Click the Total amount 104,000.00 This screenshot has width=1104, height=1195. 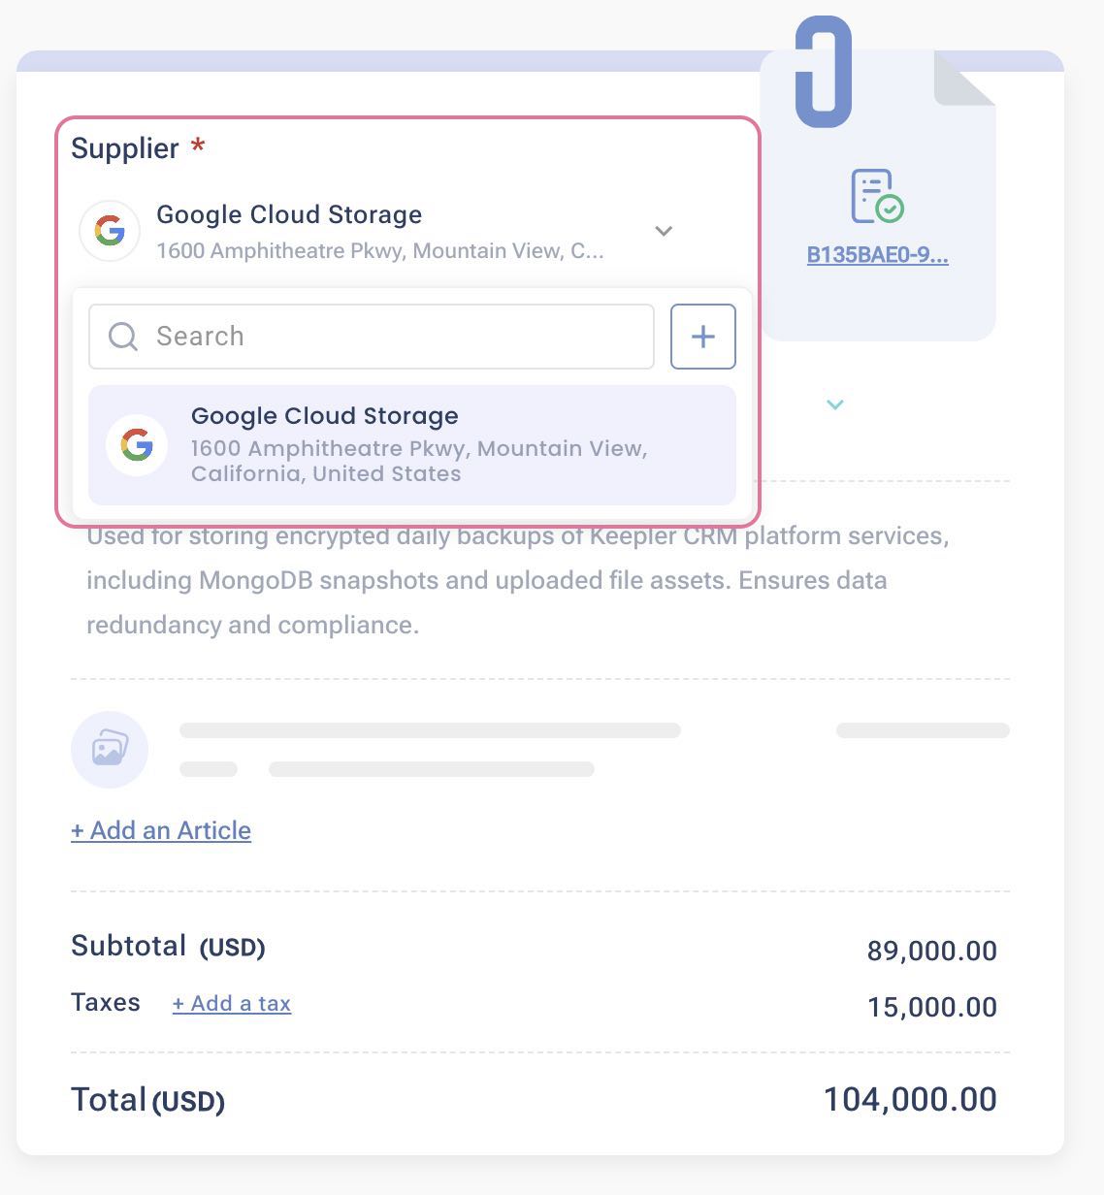[909, 1099]
